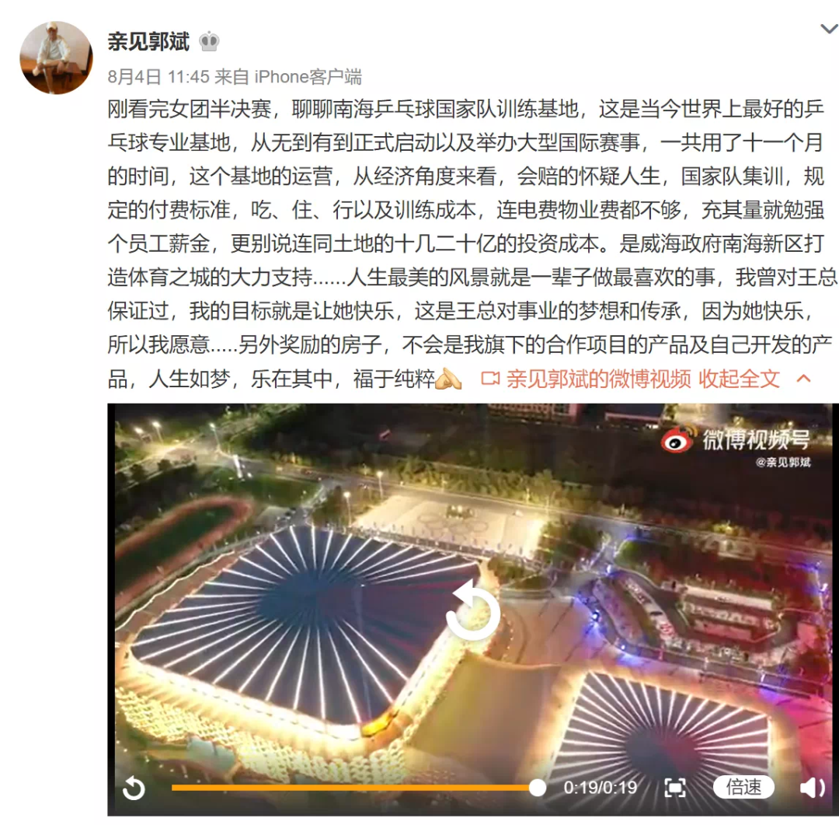
Task: Click the 微博视频号 logo watermark
Action: (x=736, y=440)
